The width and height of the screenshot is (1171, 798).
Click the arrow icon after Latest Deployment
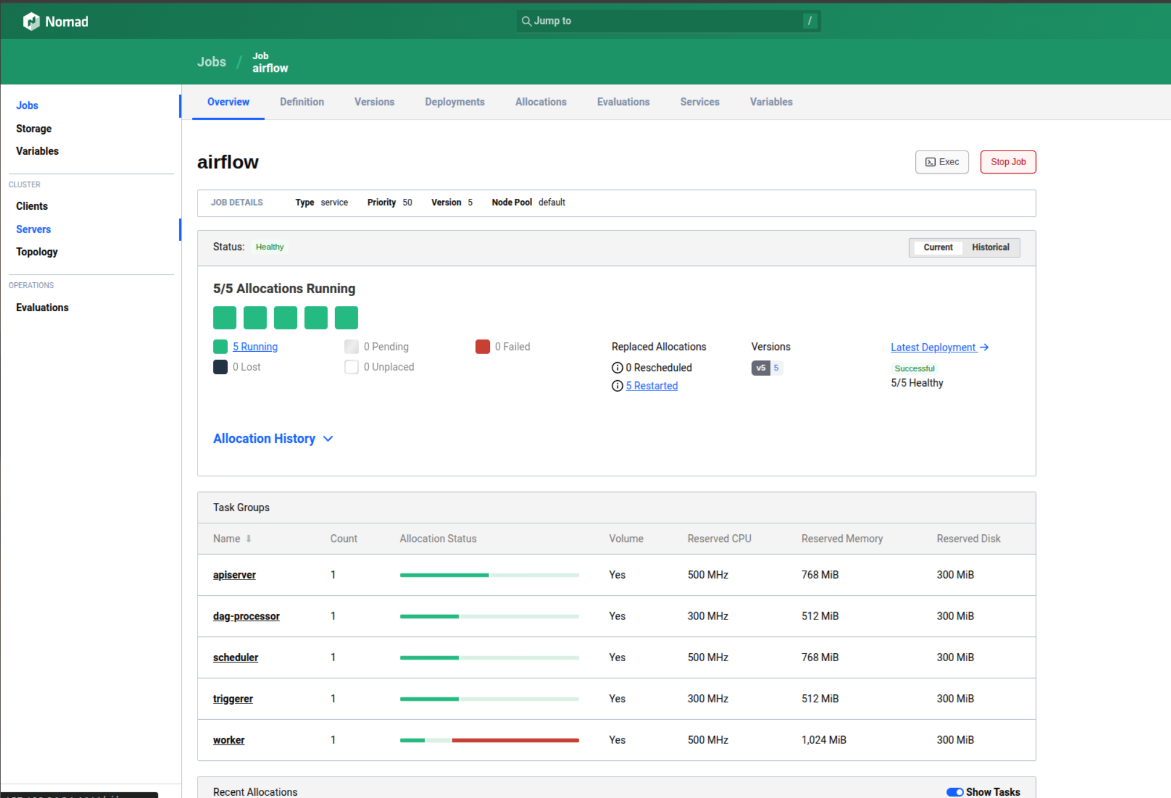click(984, 347)
